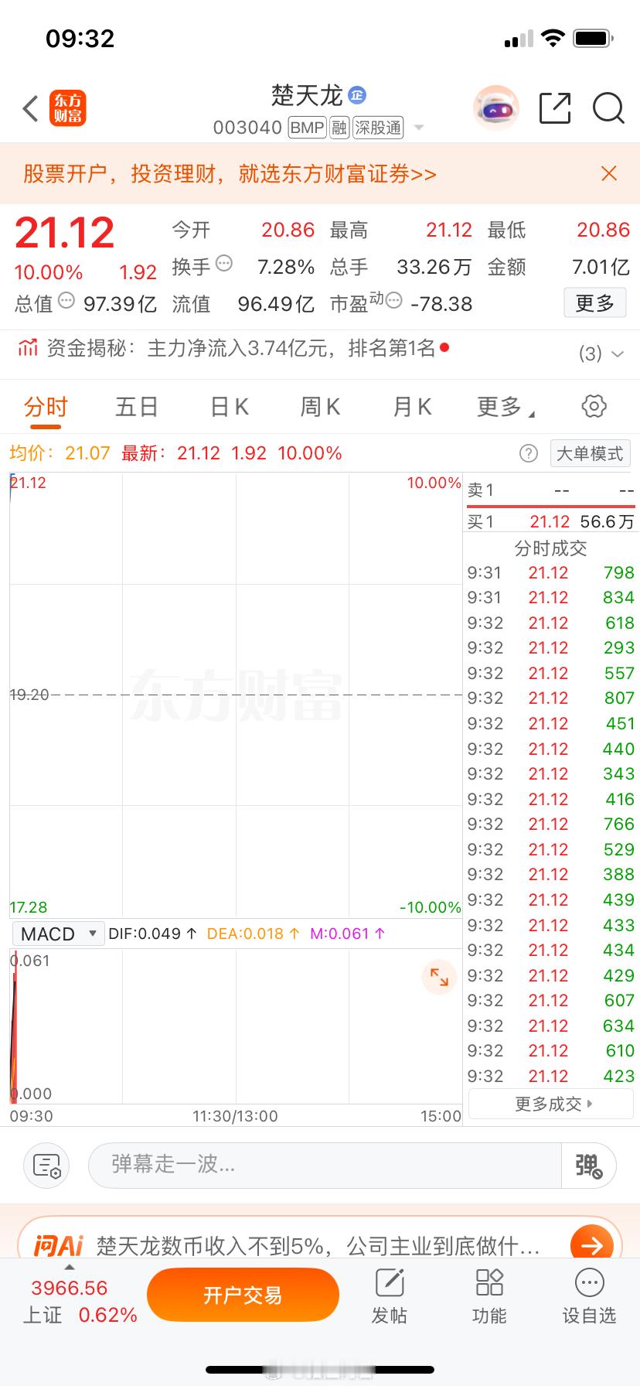Select the 分时 chart tab
The image size is (640, 1386).
coord(46,407)
